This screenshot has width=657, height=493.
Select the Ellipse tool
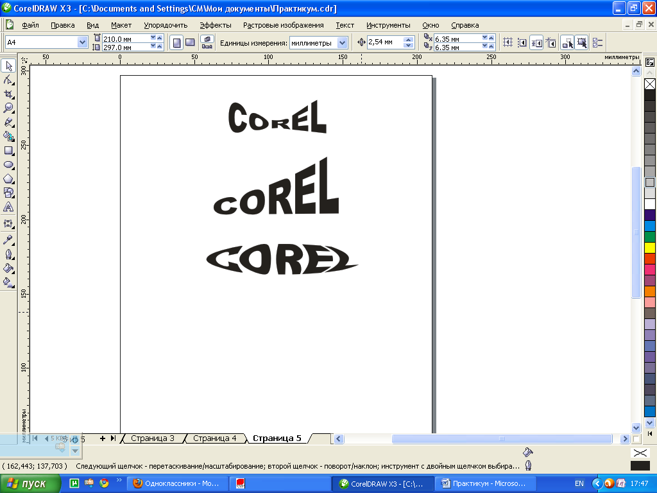8,165
